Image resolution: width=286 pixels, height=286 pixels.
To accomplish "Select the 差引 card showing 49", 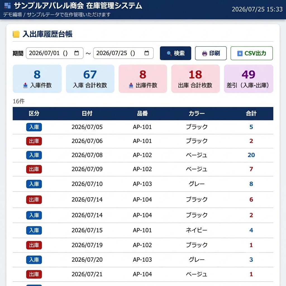I will click(249, 79).
